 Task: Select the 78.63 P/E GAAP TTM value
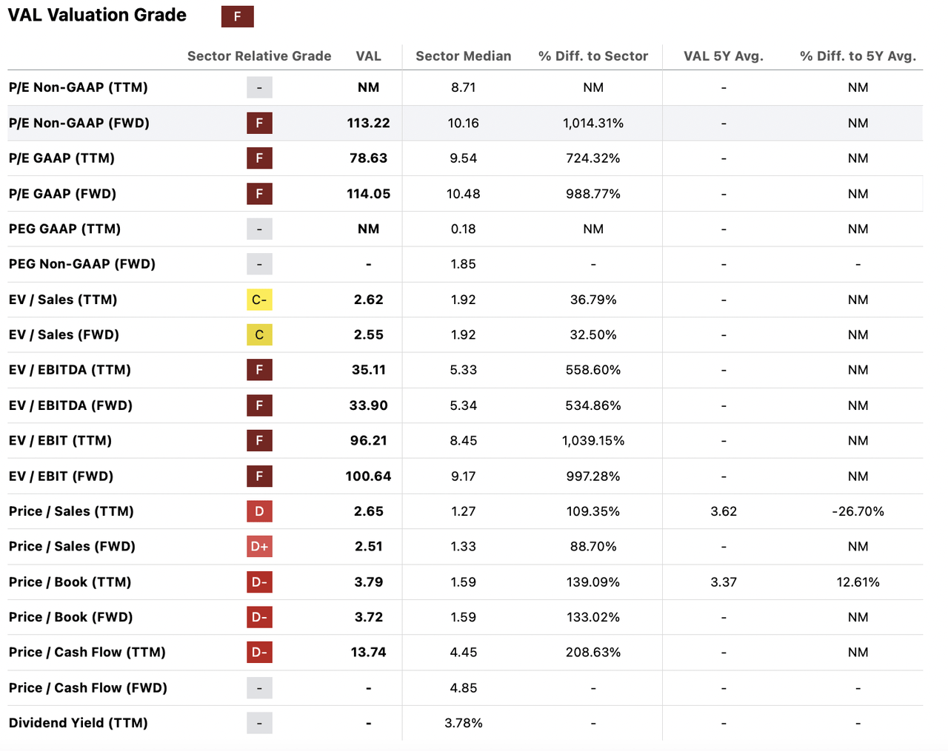[368, 158]
